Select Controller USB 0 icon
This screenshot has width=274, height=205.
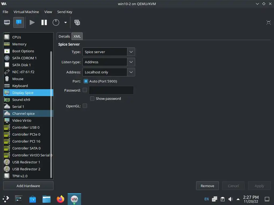tap(7, 127)
